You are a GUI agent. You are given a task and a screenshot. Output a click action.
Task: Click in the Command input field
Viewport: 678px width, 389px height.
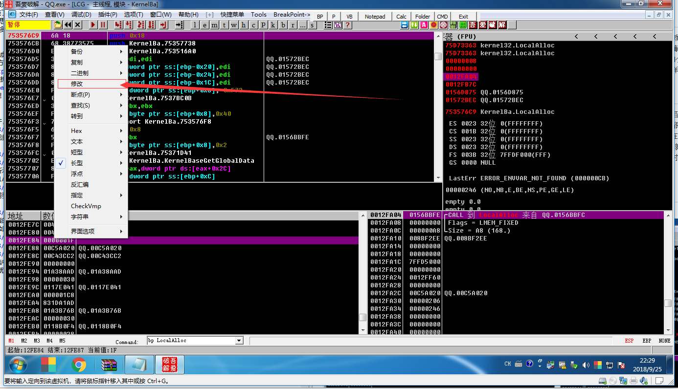(191, 341)
